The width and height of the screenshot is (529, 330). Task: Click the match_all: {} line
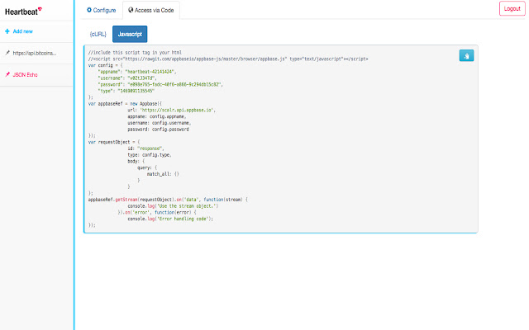(x=163, y=174)
